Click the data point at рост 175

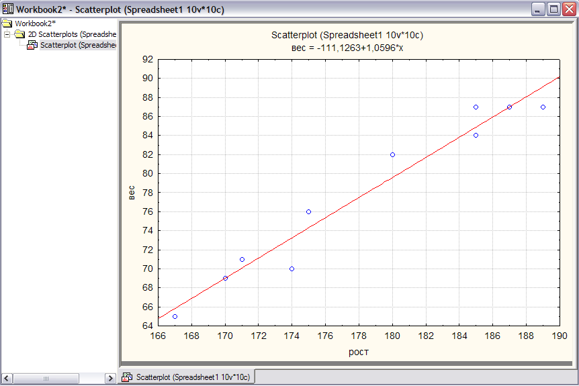click(309, 212)
